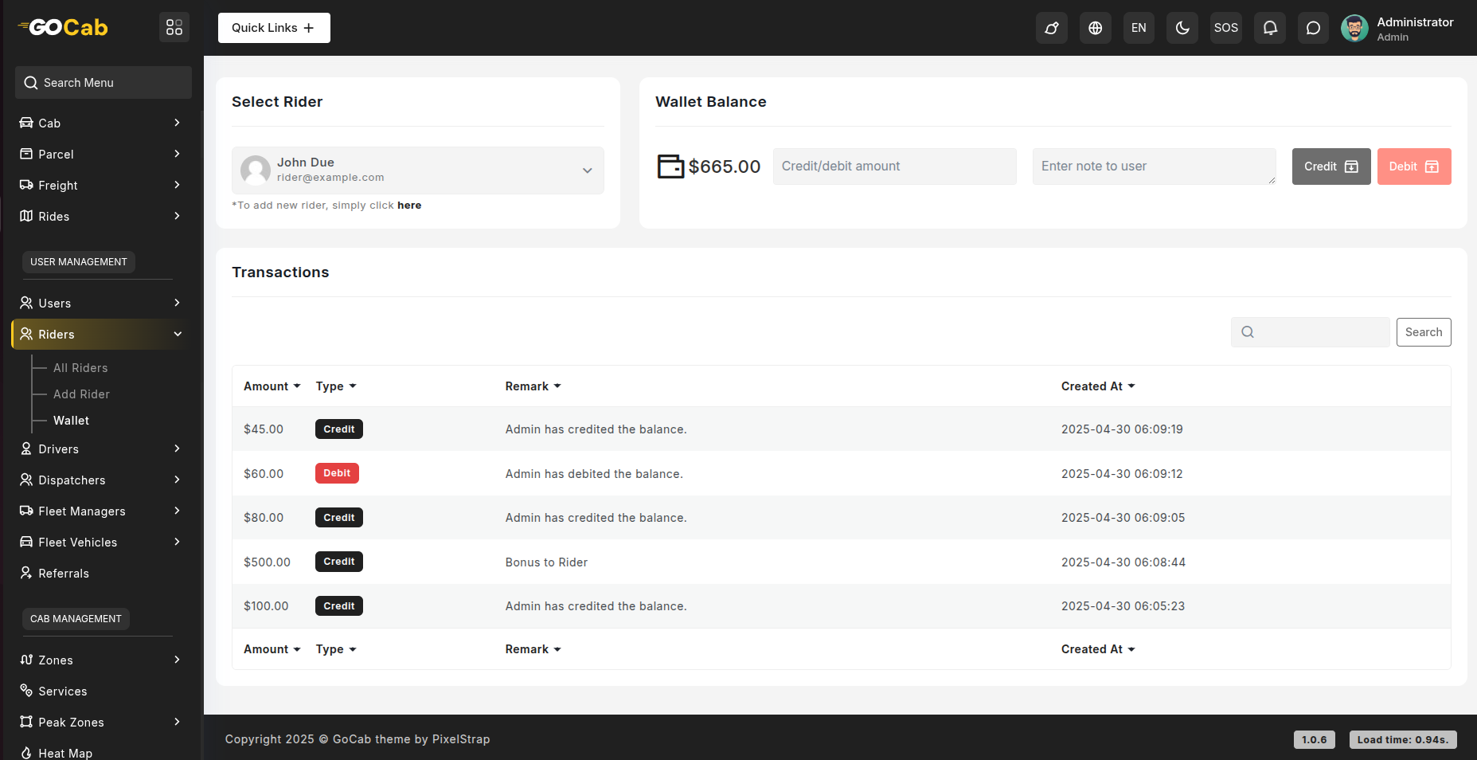Open the John Due rider dropdown
The width and height of the screenshot is (1477, 760).
(418, 170)
